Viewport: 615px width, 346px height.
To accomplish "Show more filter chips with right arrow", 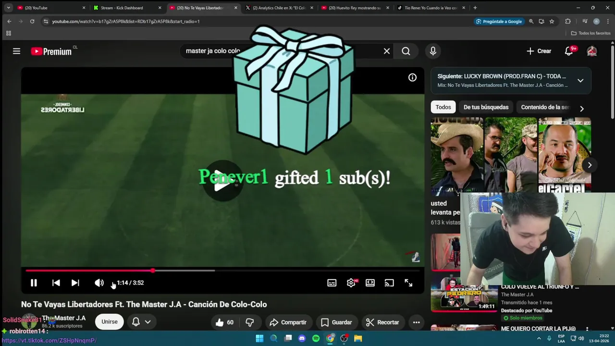I will pyautogui.click(x=582, y=109).
